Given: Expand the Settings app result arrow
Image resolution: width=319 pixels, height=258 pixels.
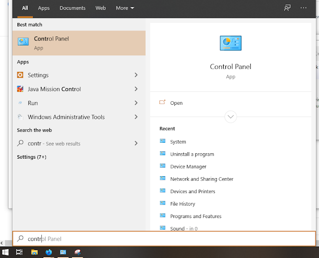Looking at the screenshot, I should tap(136, 75).
